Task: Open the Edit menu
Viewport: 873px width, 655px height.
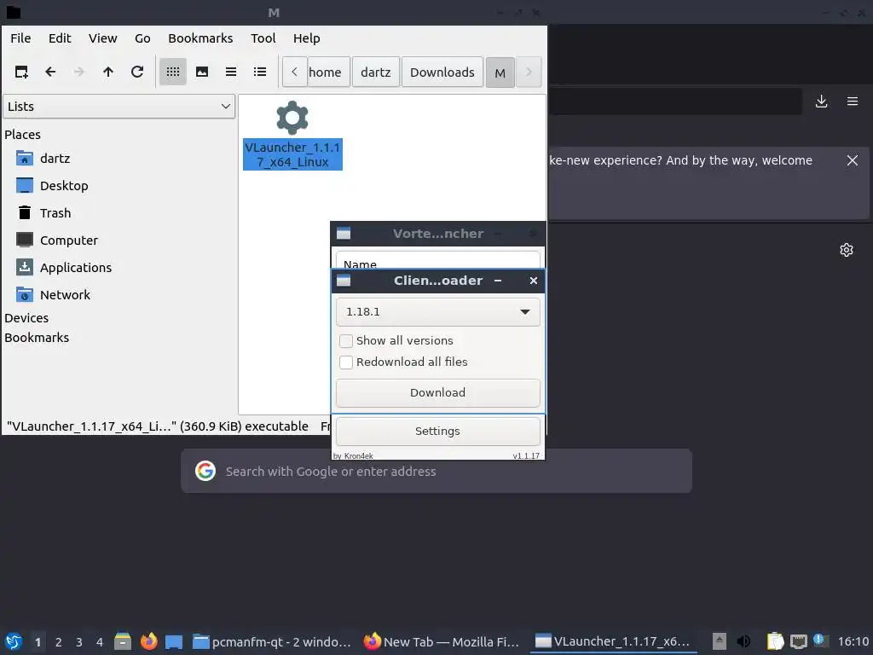Action: [x=60, y=38]
